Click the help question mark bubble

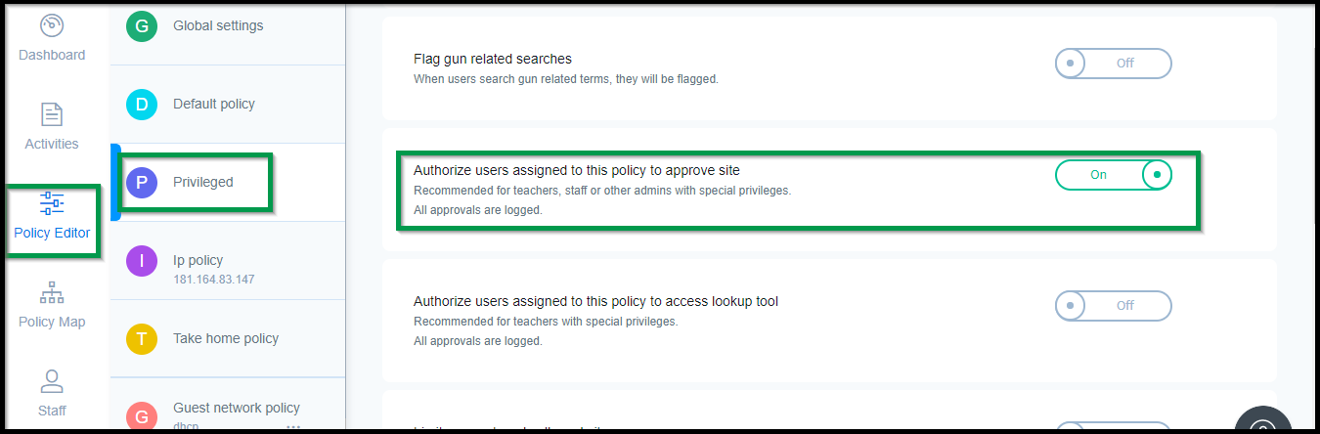click(1262, 424)
